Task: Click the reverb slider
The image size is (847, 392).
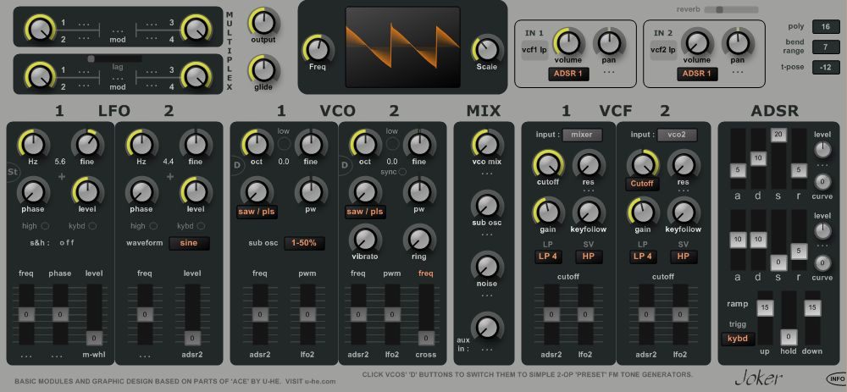Action: click(731, 9)
